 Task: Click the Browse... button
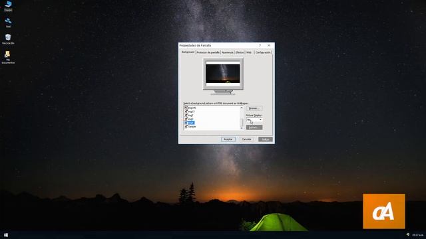[254, 108]
